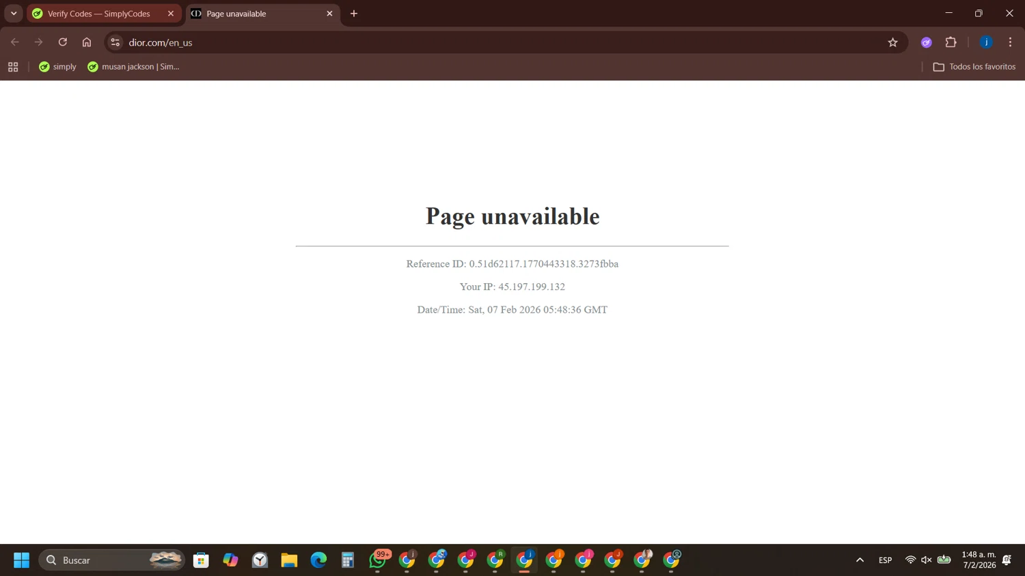Open the purple SimplyCodes extension icon
Image resolution: width=1025 pixels, height=576 pixels.
[x=927, y=42]
